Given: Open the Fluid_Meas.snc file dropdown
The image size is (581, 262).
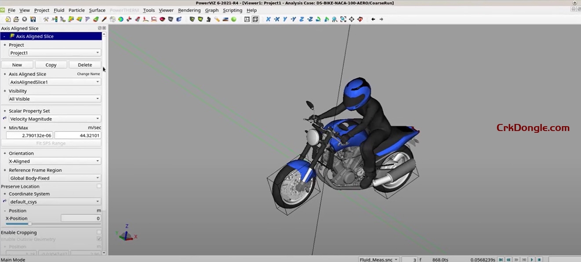Looking at the screenshot, I should point(377,259).
